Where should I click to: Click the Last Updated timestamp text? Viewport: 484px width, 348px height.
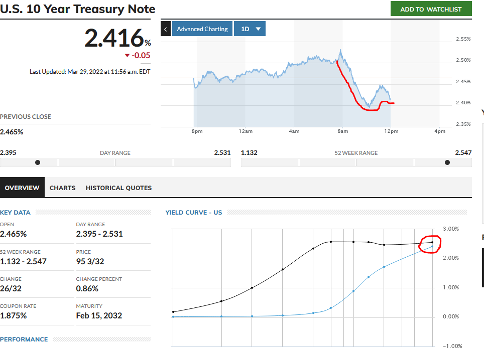click(x=90, y=72)
